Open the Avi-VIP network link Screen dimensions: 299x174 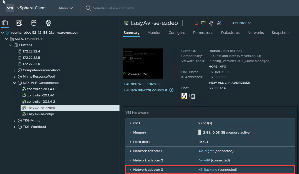point(204,160)
